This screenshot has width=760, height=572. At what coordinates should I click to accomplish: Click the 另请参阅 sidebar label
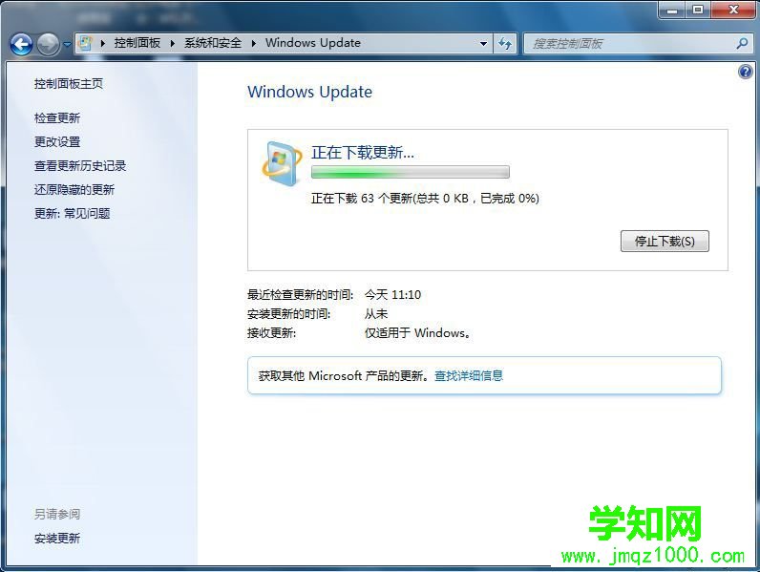tap(57, 514)
